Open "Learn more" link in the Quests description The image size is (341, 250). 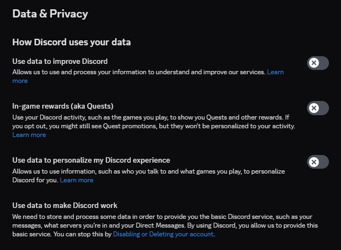tap(29, 135)
